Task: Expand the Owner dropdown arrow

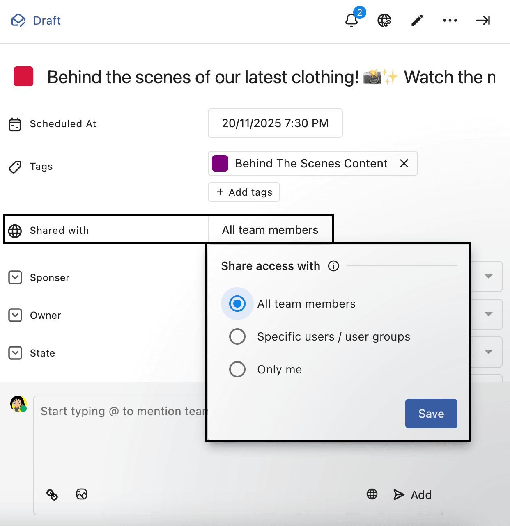Action: point(488,314)
